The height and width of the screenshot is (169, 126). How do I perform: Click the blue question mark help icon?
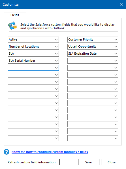[x=7, y=152]
